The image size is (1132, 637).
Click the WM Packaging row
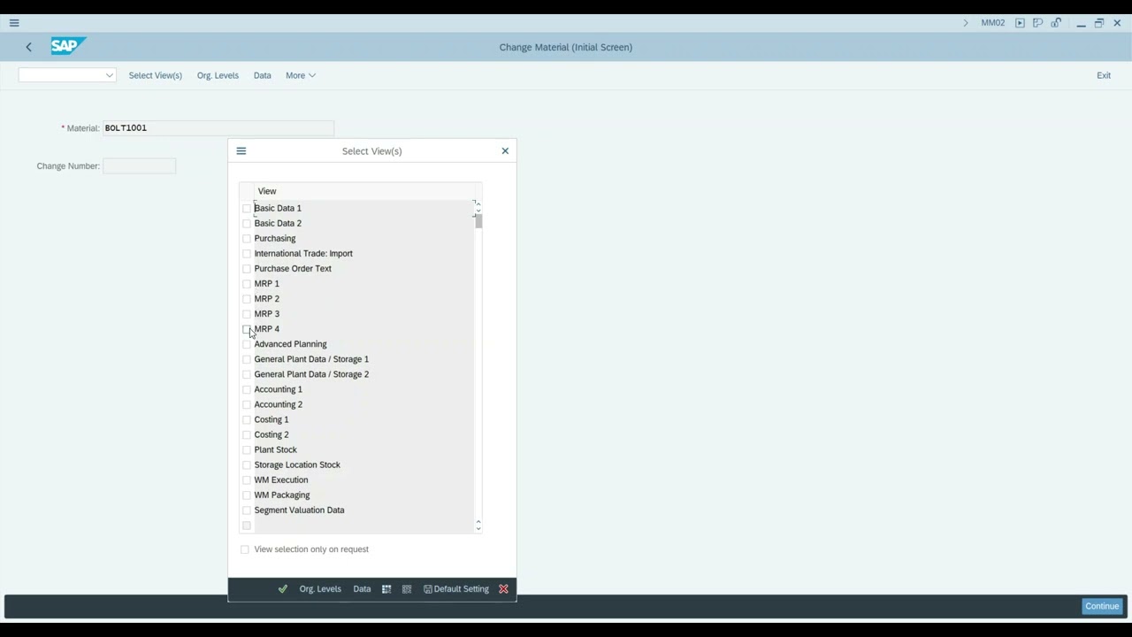tap(363, 495)
